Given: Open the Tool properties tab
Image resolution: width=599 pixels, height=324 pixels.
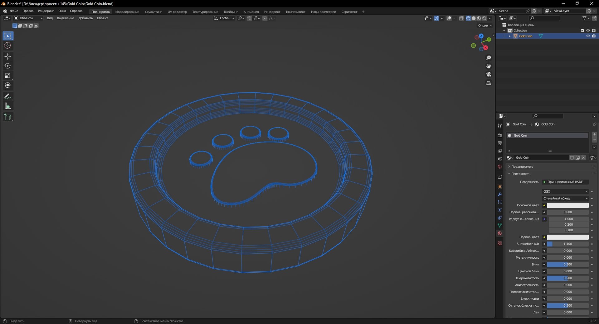Looking at the screenshot, I should 499,125.
